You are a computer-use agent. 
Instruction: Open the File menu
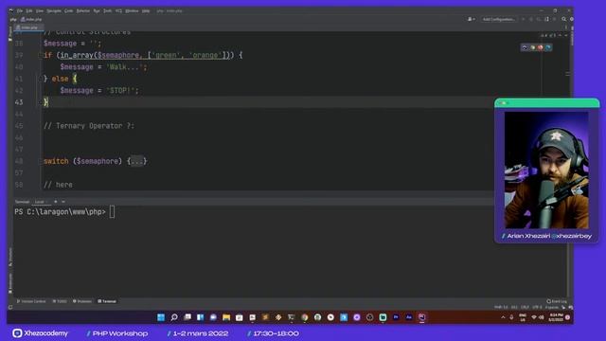point(19,10)
